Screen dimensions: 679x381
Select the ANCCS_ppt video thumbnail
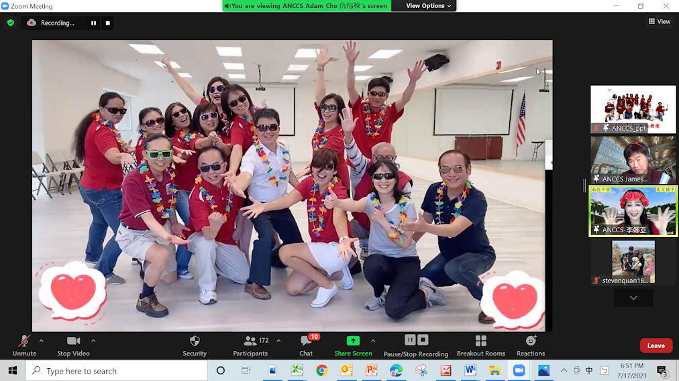click(x=633, y=109)
